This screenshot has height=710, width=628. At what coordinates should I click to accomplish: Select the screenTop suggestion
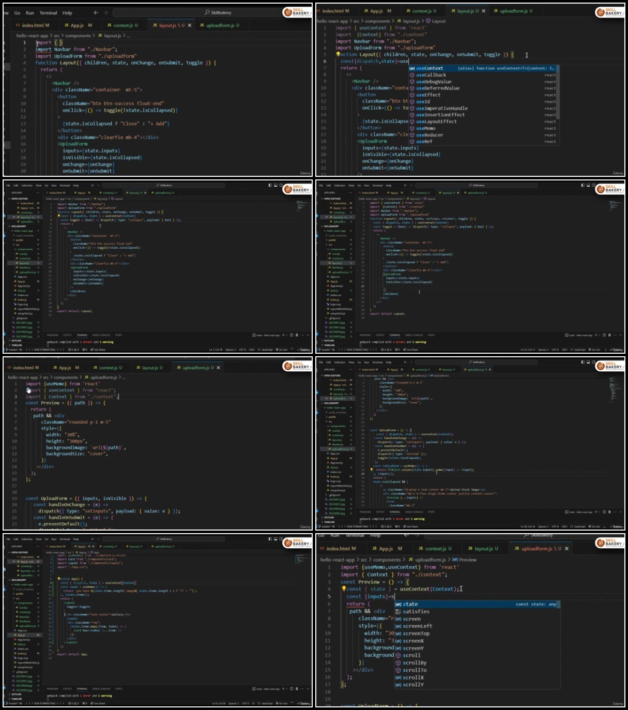pos(477,633)
